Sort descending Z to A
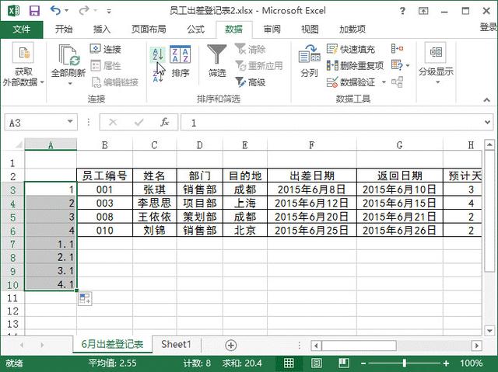 (158, 76)
